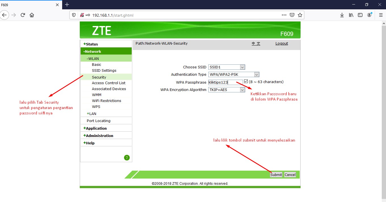
Task: Click the browser address bar URL
Action: tap(113, 15)
